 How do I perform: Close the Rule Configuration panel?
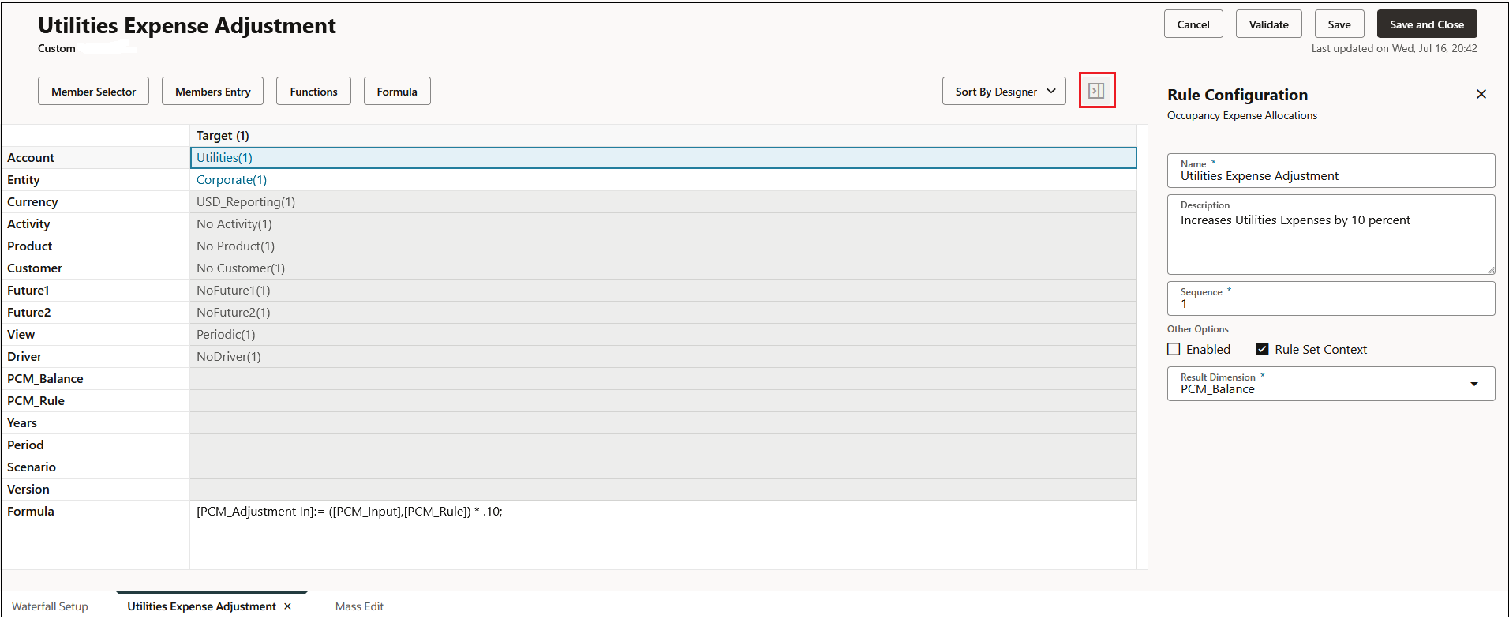pos(1481,94)
